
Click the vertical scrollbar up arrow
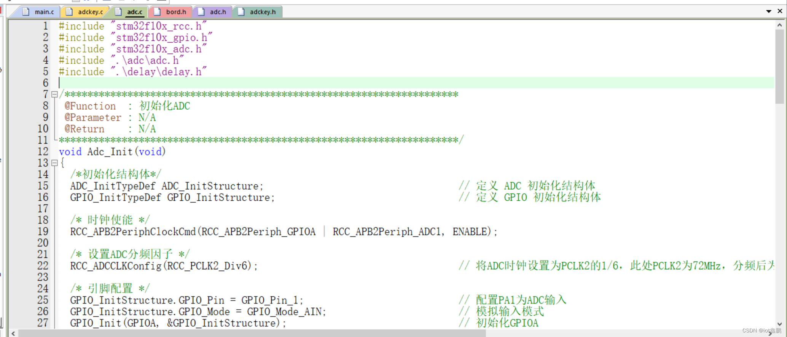point(779,25)
